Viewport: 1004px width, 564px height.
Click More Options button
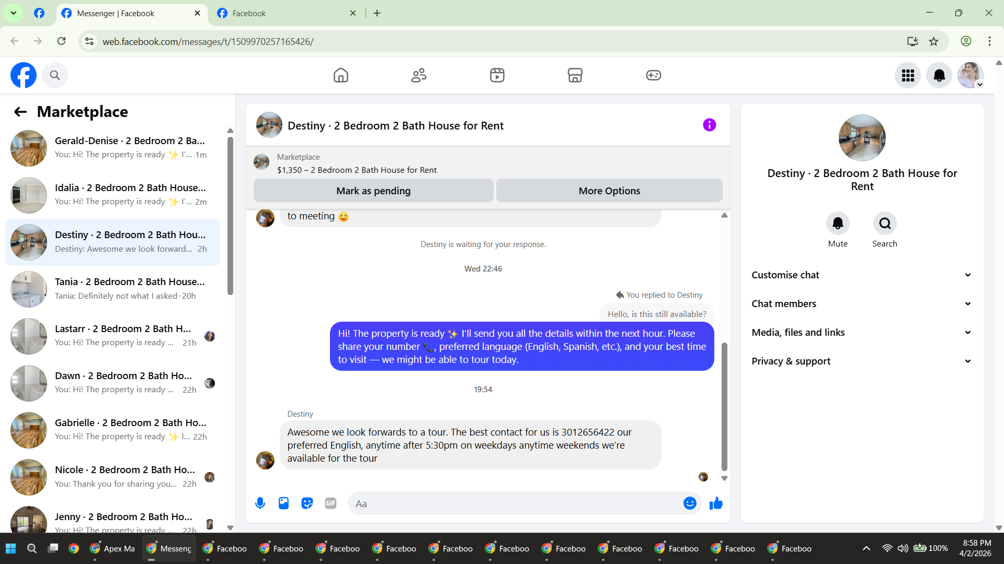pyautogui.click(x=609, y=191)
